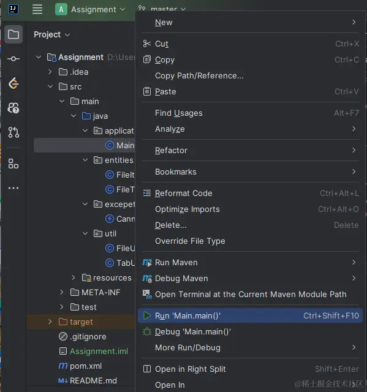This screenshot has height=392, width=367.
Task: Click the More tool windows ellipsis icon
Action: click(13, 188)
